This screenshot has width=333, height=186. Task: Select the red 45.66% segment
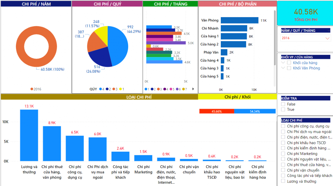[x=217, y=111]
